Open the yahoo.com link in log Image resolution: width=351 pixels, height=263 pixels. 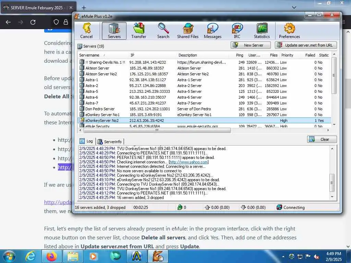(189, 162)
